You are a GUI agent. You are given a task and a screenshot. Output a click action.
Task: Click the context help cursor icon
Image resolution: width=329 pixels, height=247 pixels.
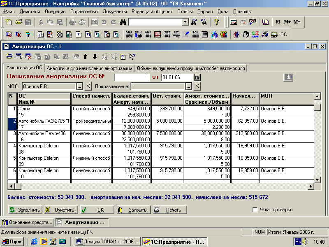pyautogui.click(x=132, y=56)
